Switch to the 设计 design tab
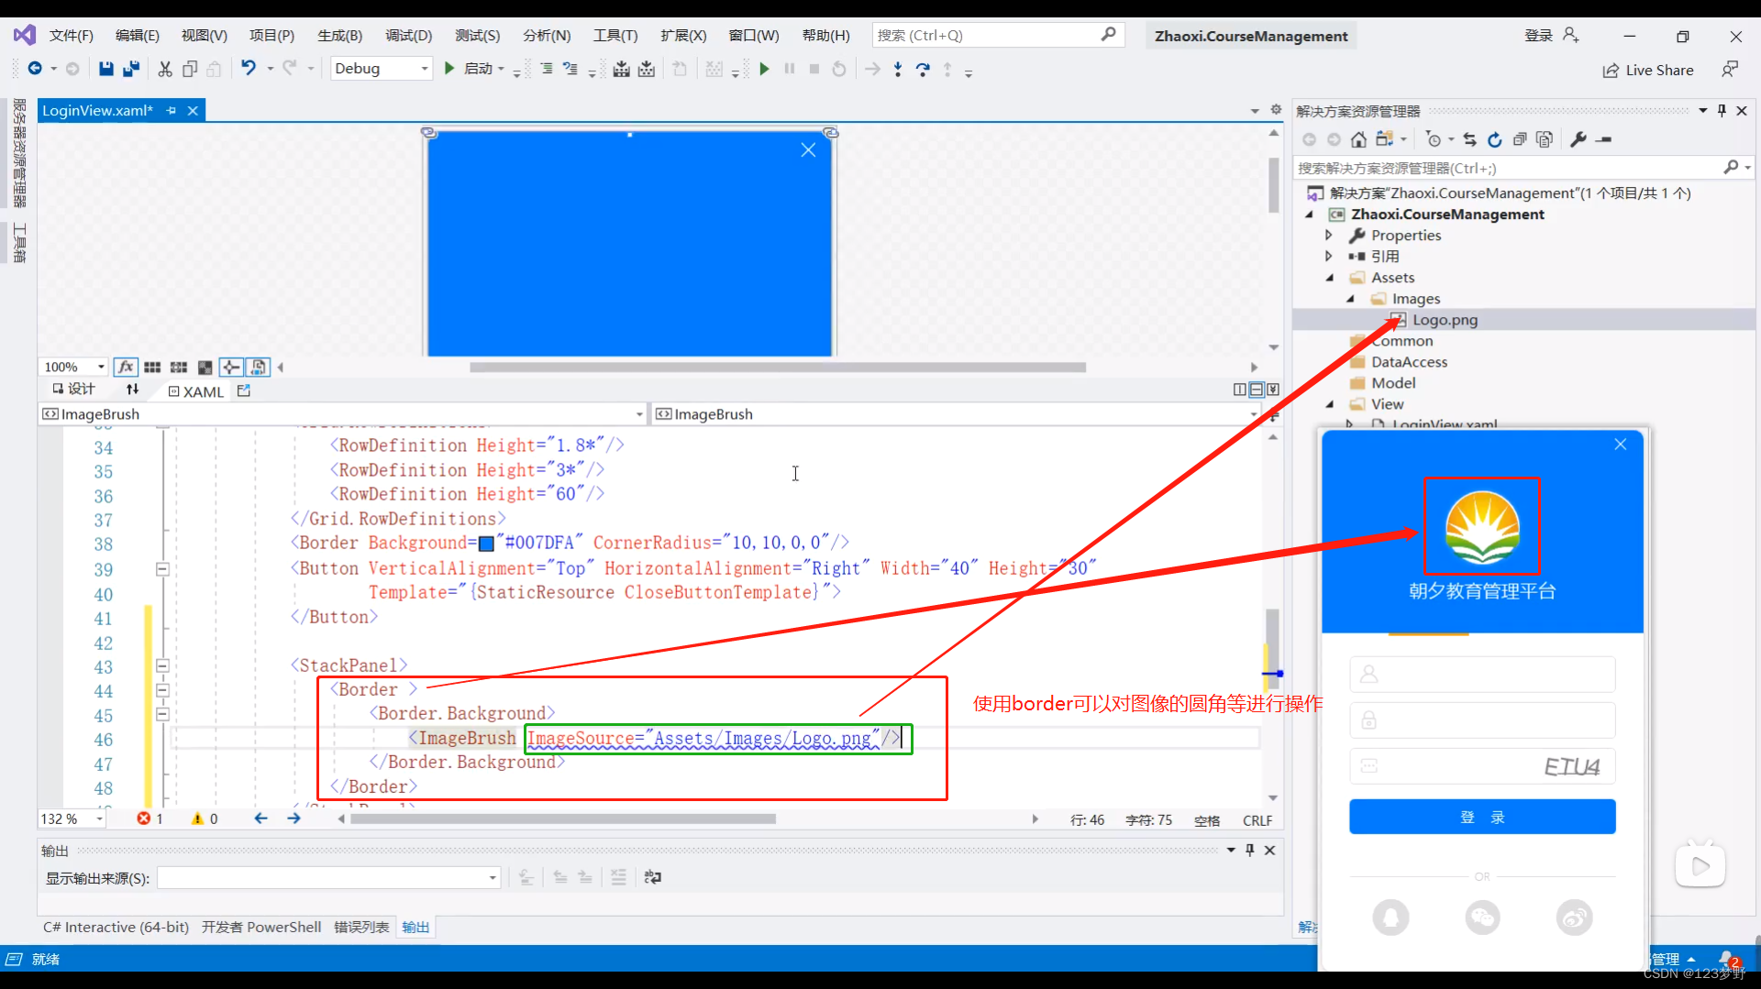The image size is (1761, 989). 74,390
